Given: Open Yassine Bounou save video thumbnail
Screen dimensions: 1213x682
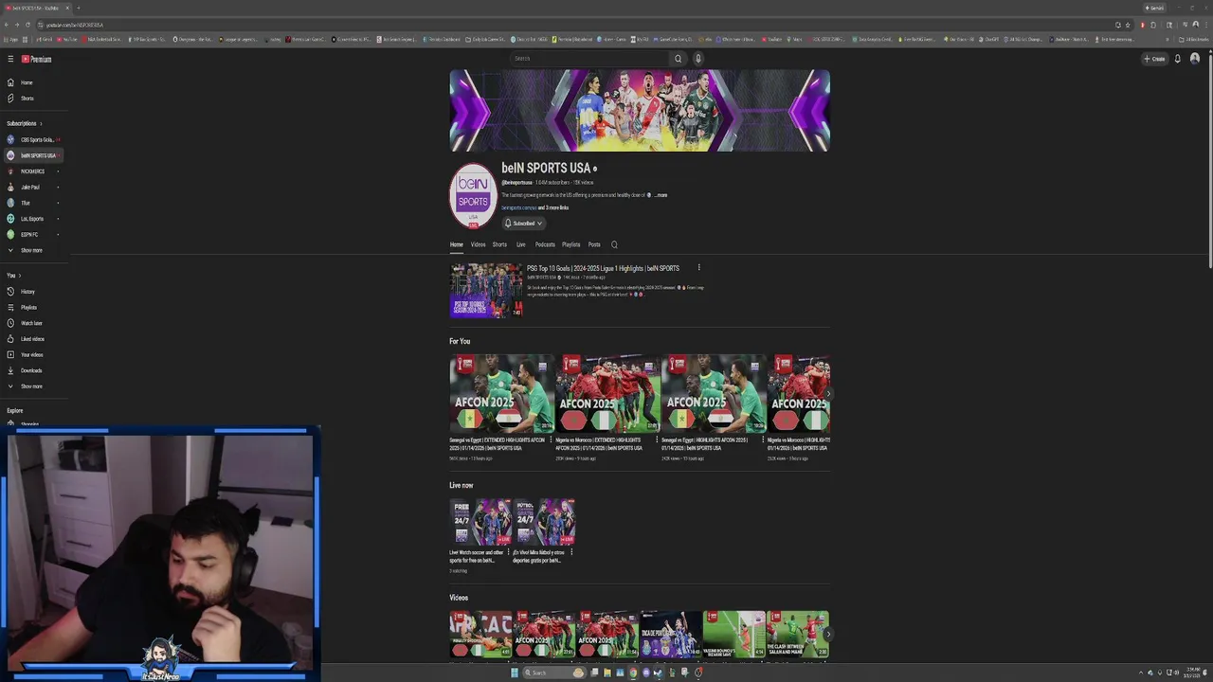Looking at the screenshot, I should click(733, 635).
